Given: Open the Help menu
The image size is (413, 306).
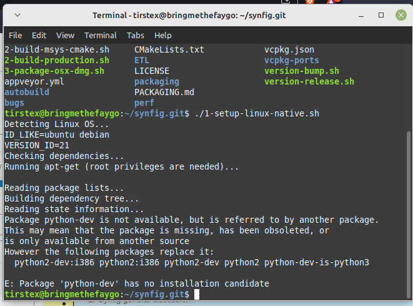Looking at the screenshot, I should coord(163,35).
